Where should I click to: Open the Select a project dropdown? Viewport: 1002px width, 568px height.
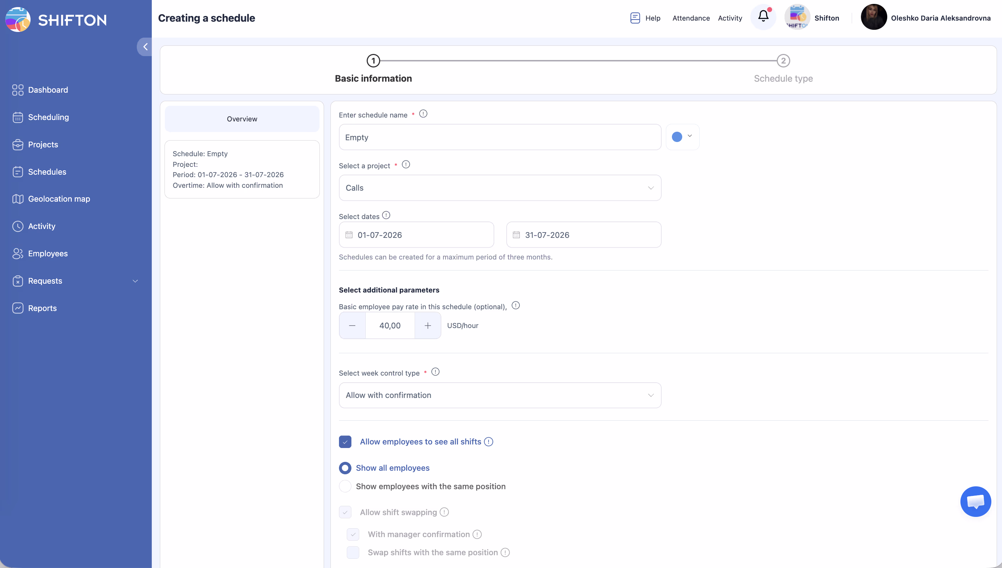tap(500, 188)
